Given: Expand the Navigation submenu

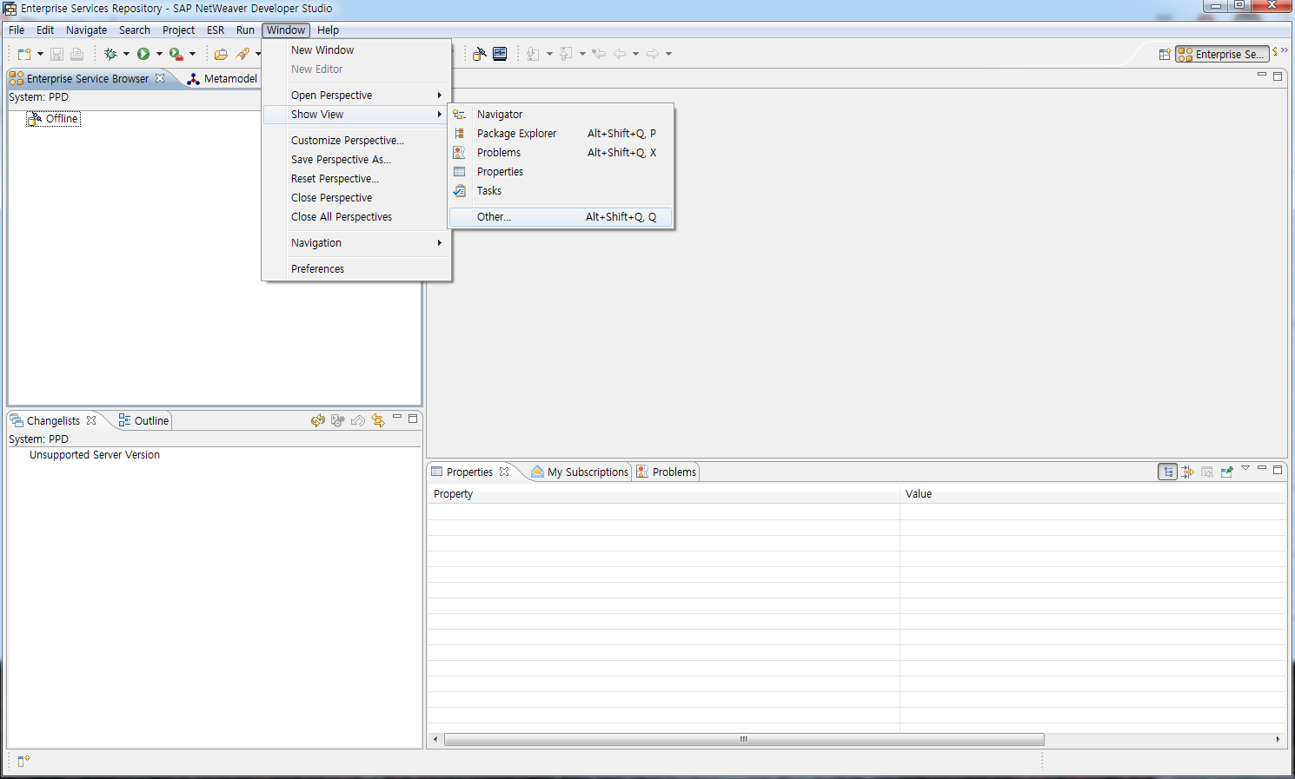Looking at the screenshot, I should (x=357, y=243).
